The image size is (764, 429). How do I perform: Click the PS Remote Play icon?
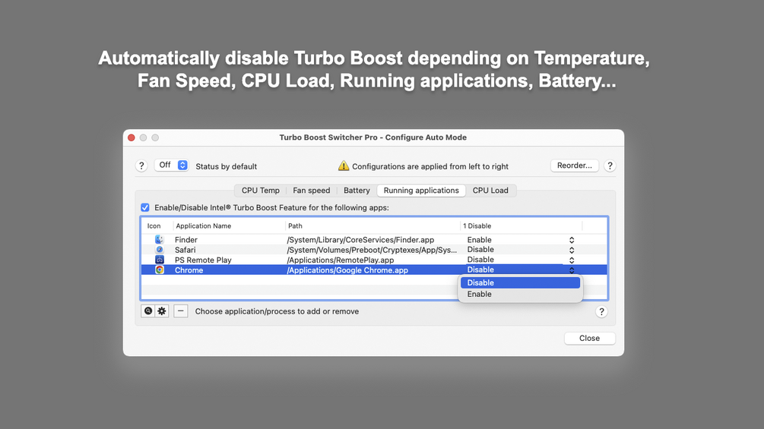[160, 260]
